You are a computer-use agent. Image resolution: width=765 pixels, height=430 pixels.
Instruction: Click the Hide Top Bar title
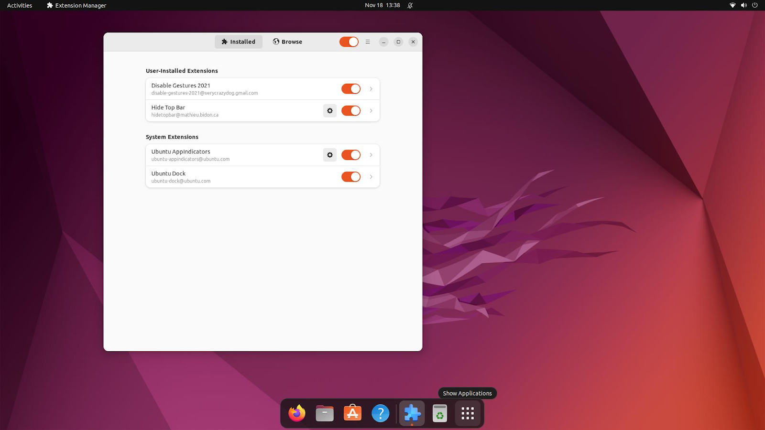point(168,107)
